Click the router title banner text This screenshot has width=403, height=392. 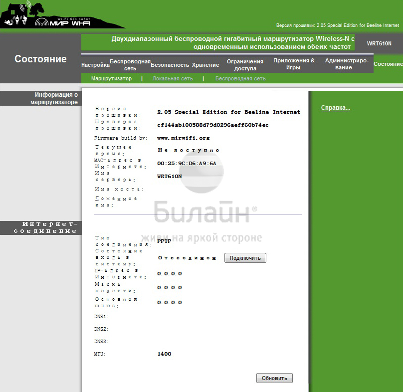click(233, 43)
